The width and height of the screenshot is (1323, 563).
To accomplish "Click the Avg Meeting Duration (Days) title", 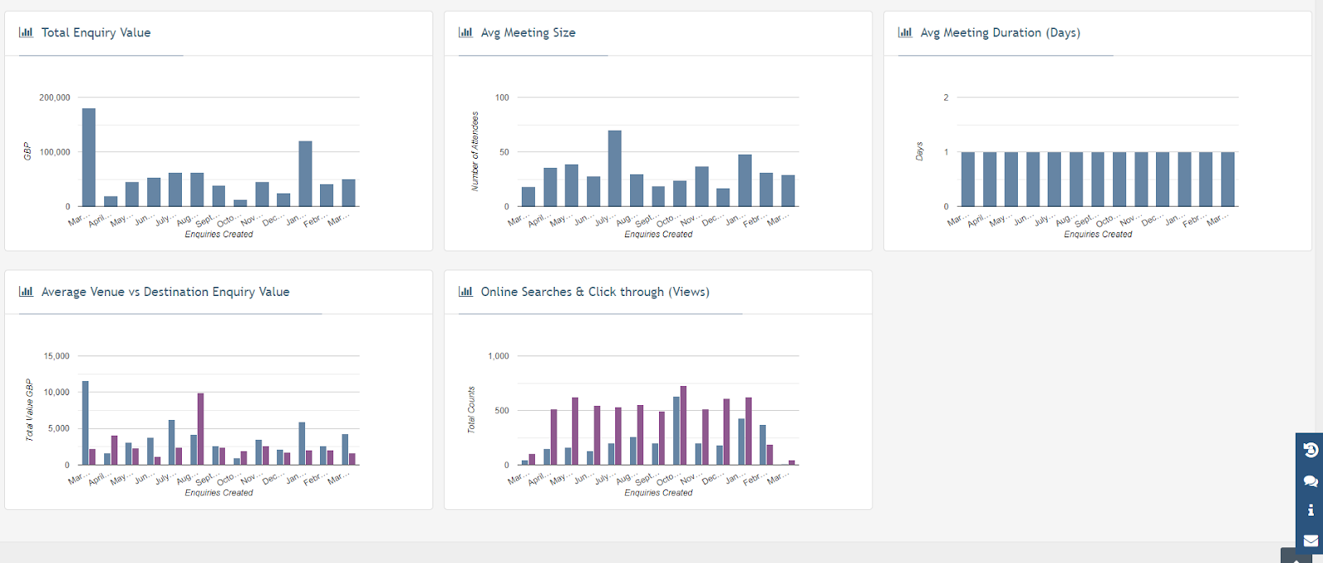I will (x=1001, y=32).
